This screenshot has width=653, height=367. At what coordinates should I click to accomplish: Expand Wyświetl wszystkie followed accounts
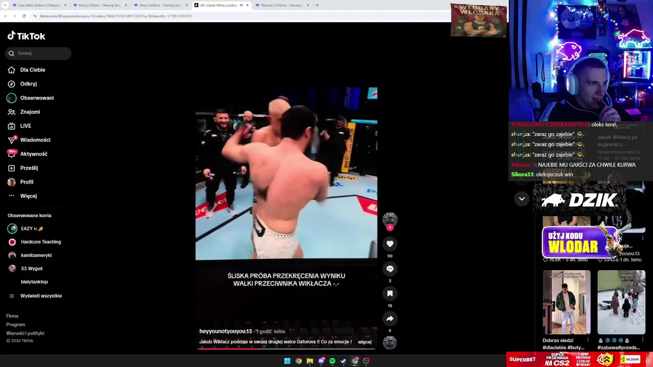tap(40, 296)
